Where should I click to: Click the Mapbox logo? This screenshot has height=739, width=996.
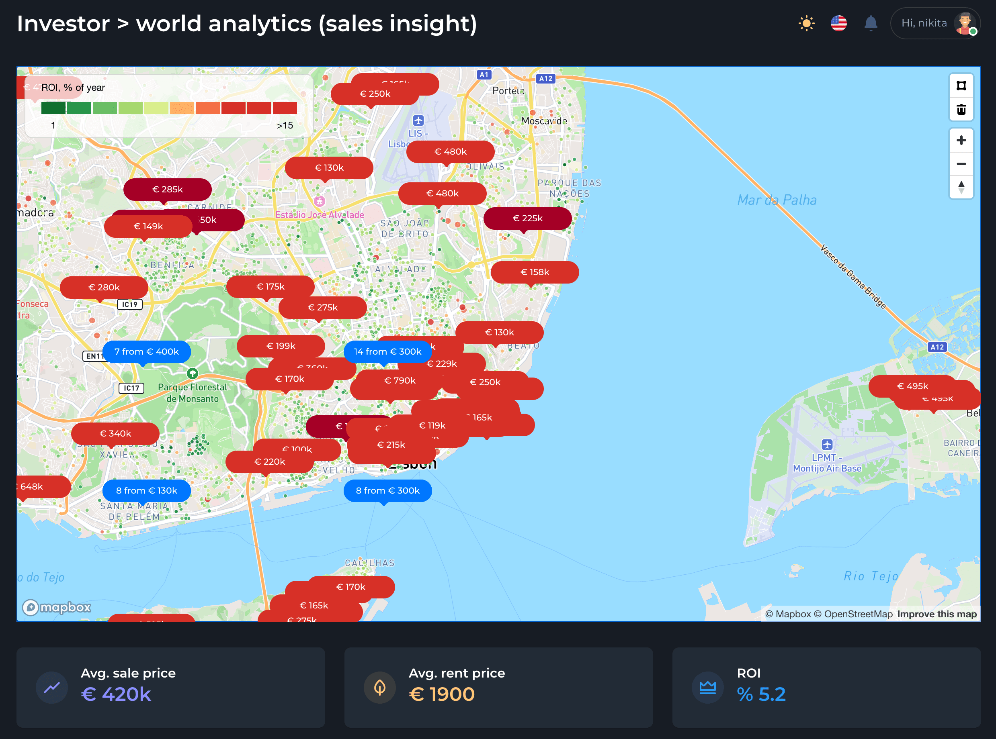(x=57, y=607)
